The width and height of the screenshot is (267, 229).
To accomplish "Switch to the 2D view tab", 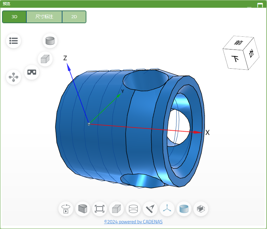I will pos(74,17).
